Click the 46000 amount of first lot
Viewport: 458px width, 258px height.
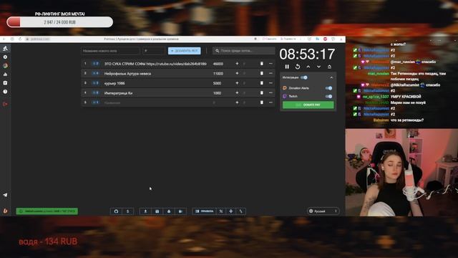click(x=218, y=64)
